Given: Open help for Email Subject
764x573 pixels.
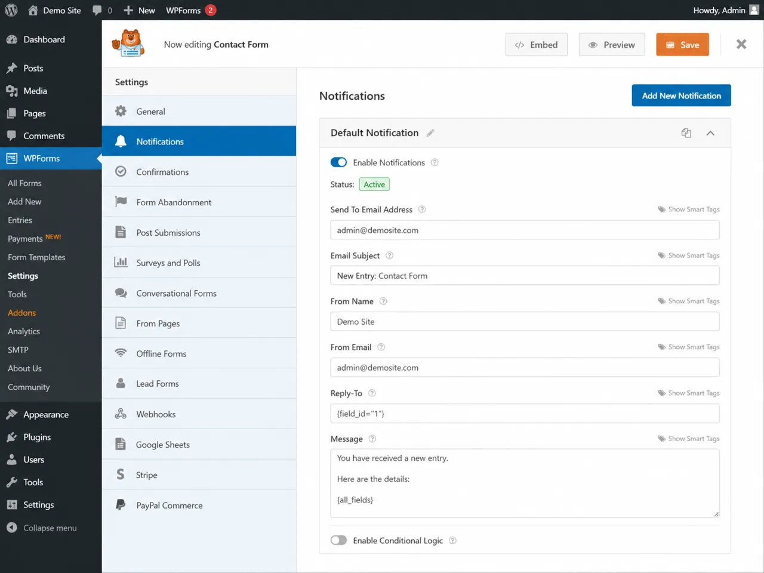Looking at the screenshot, I should coord(389,255).
